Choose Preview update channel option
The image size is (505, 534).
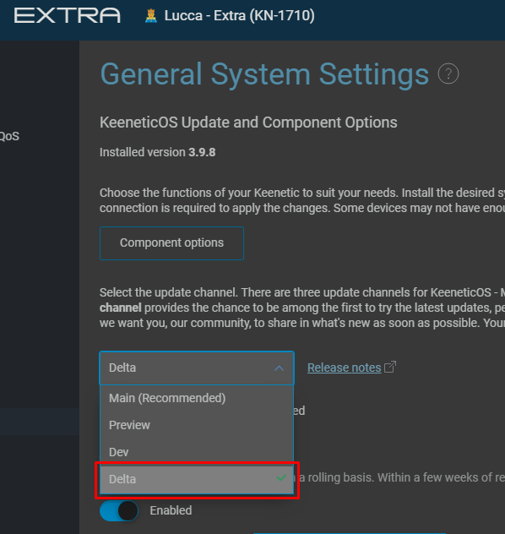point(197,425)
